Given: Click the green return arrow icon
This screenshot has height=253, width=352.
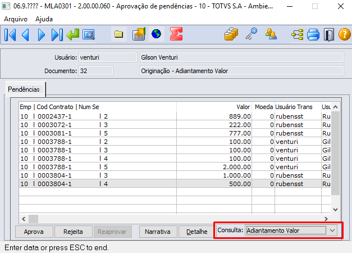Looking at the screenshot, I should click(73, 35).
